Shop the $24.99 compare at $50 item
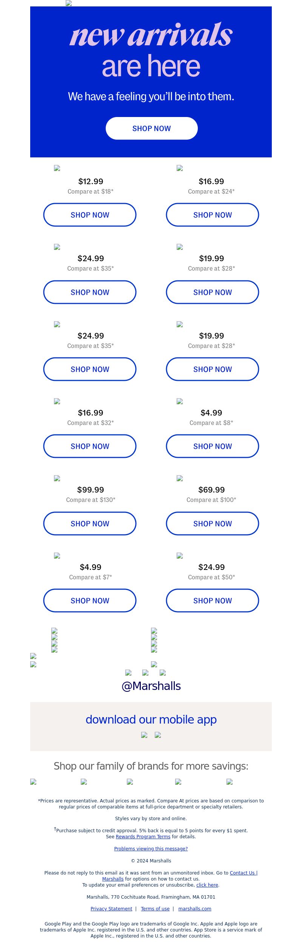 pos(213,600)
